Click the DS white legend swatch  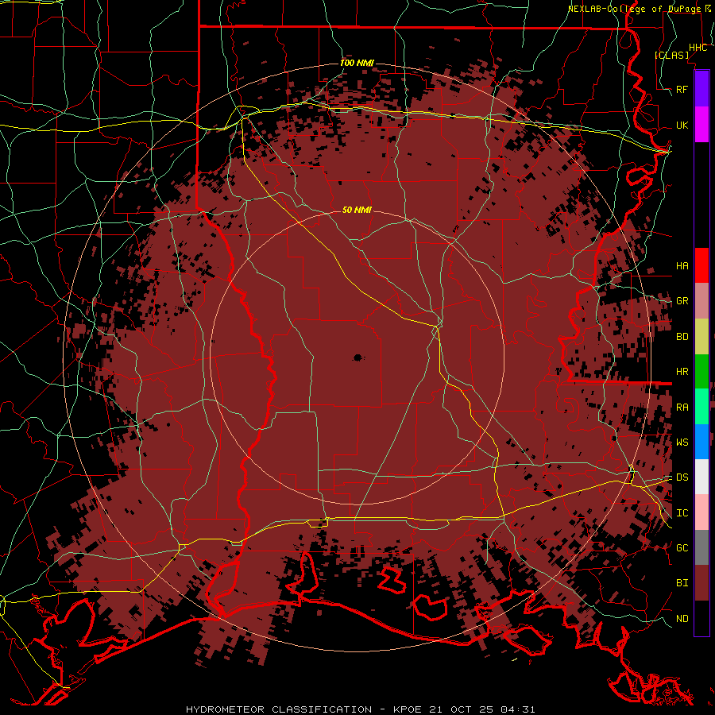pyautogui.click(x=701, y=477)
